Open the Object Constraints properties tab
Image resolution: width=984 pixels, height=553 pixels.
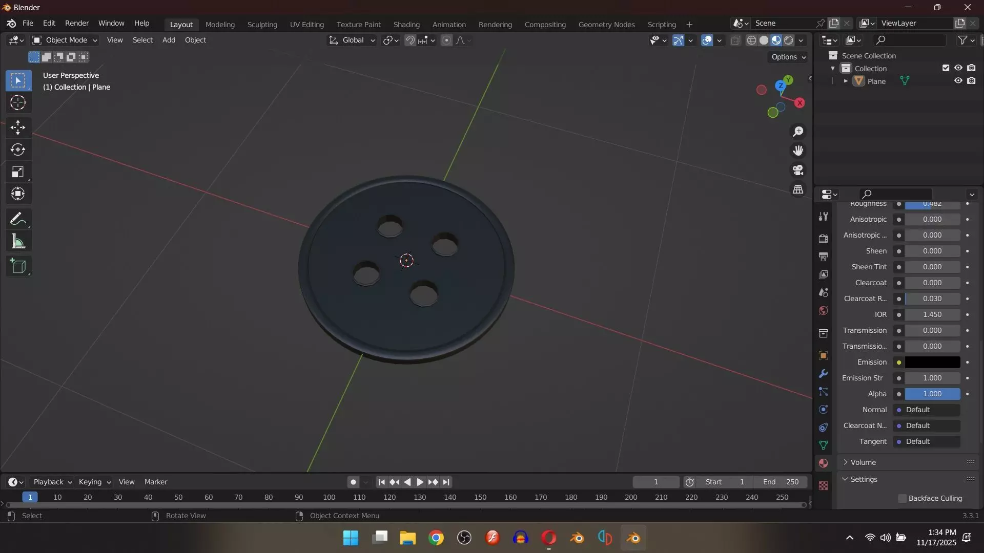pyautogui.click(x=824, y=427)
